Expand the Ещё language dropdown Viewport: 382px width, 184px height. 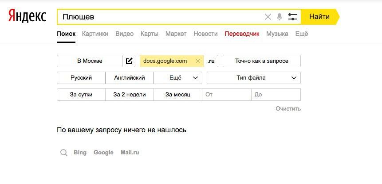(178, 78)
